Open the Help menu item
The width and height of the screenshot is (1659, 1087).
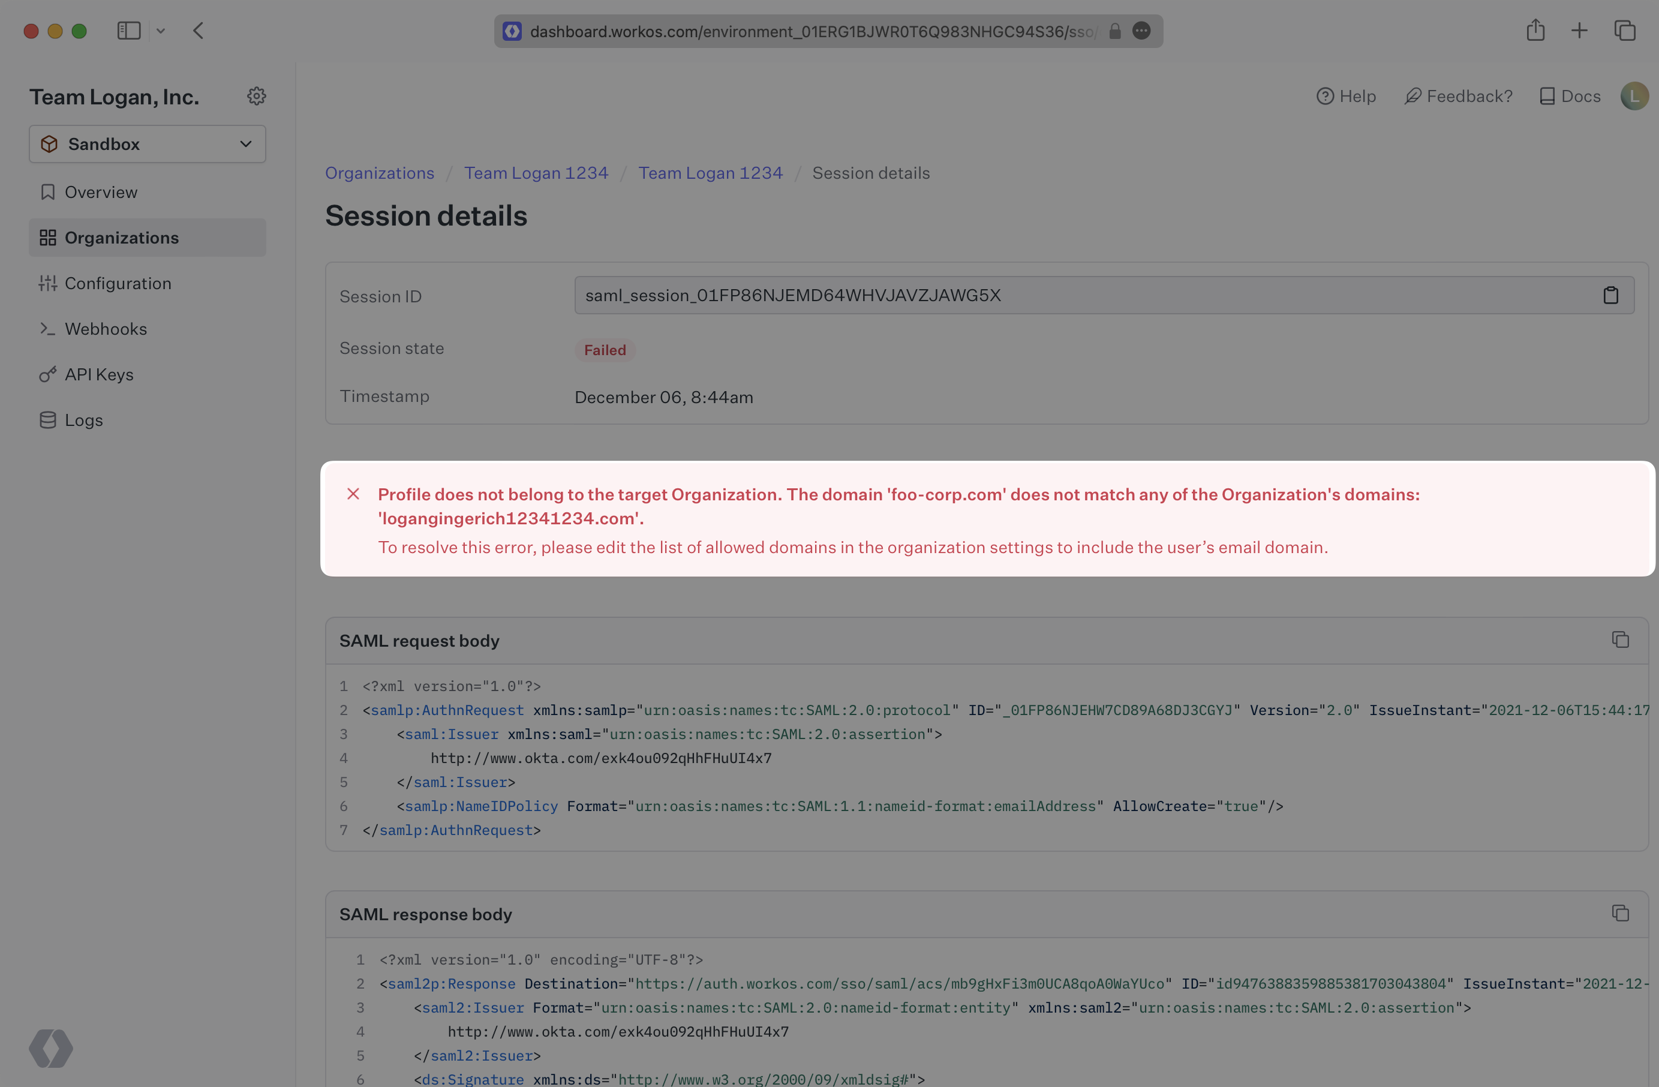(1346, 96)
